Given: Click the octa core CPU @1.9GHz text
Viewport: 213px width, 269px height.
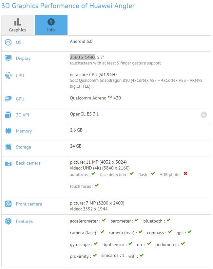Looking at the screenshot, I should click(x=94, y=75).
